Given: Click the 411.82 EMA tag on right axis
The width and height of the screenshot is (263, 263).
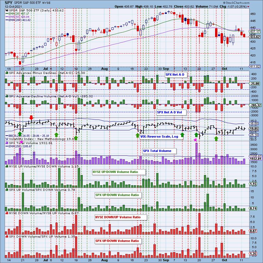Looking at the screenshot, I should [255, 67].
